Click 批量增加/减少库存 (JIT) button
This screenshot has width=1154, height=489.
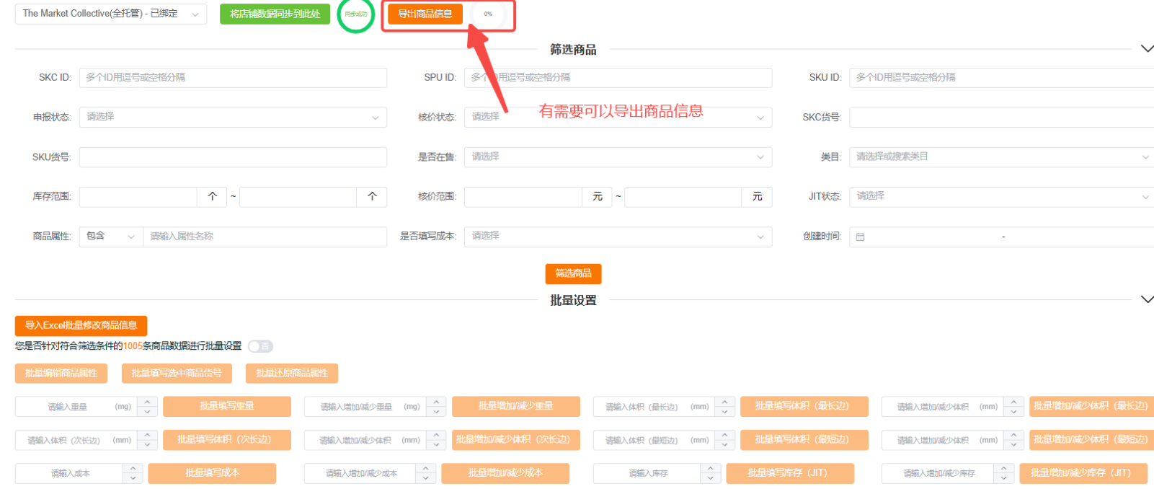pos(1083,473)
